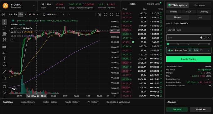Select the brush drawing tool
The width and height of the screenshot is (213, 114).
click(x=4, y=52)
